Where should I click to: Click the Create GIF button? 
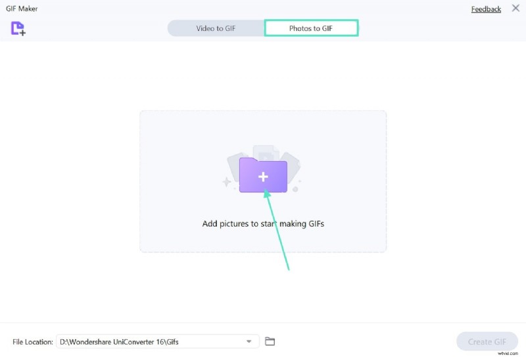click(x=487, y=342)
